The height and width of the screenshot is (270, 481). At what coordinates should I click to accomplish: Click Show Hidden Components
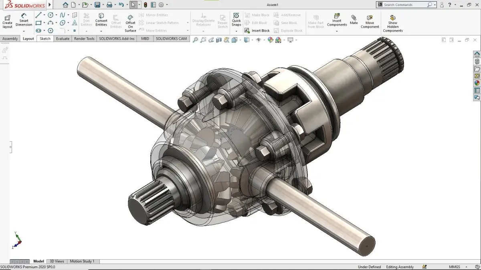click(393, 24)
